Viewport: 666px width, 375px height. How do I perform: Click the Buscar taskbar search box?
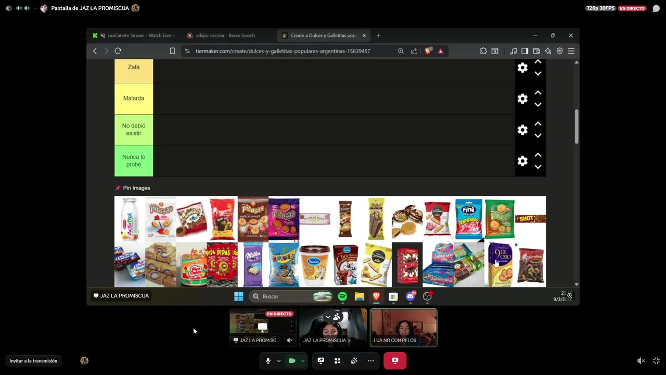click(292, 296)
